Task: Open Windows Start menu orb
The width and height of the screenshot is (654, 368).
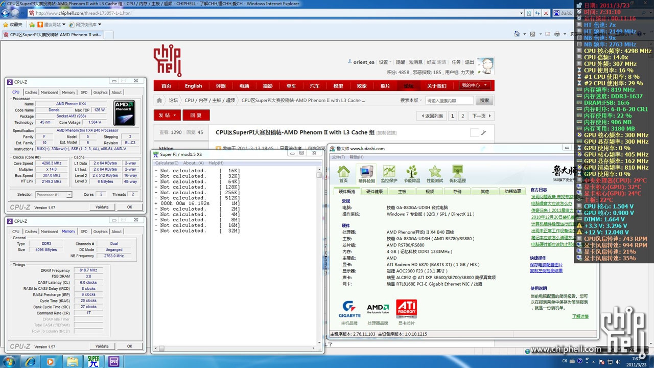Action: [x=10, y=361]
